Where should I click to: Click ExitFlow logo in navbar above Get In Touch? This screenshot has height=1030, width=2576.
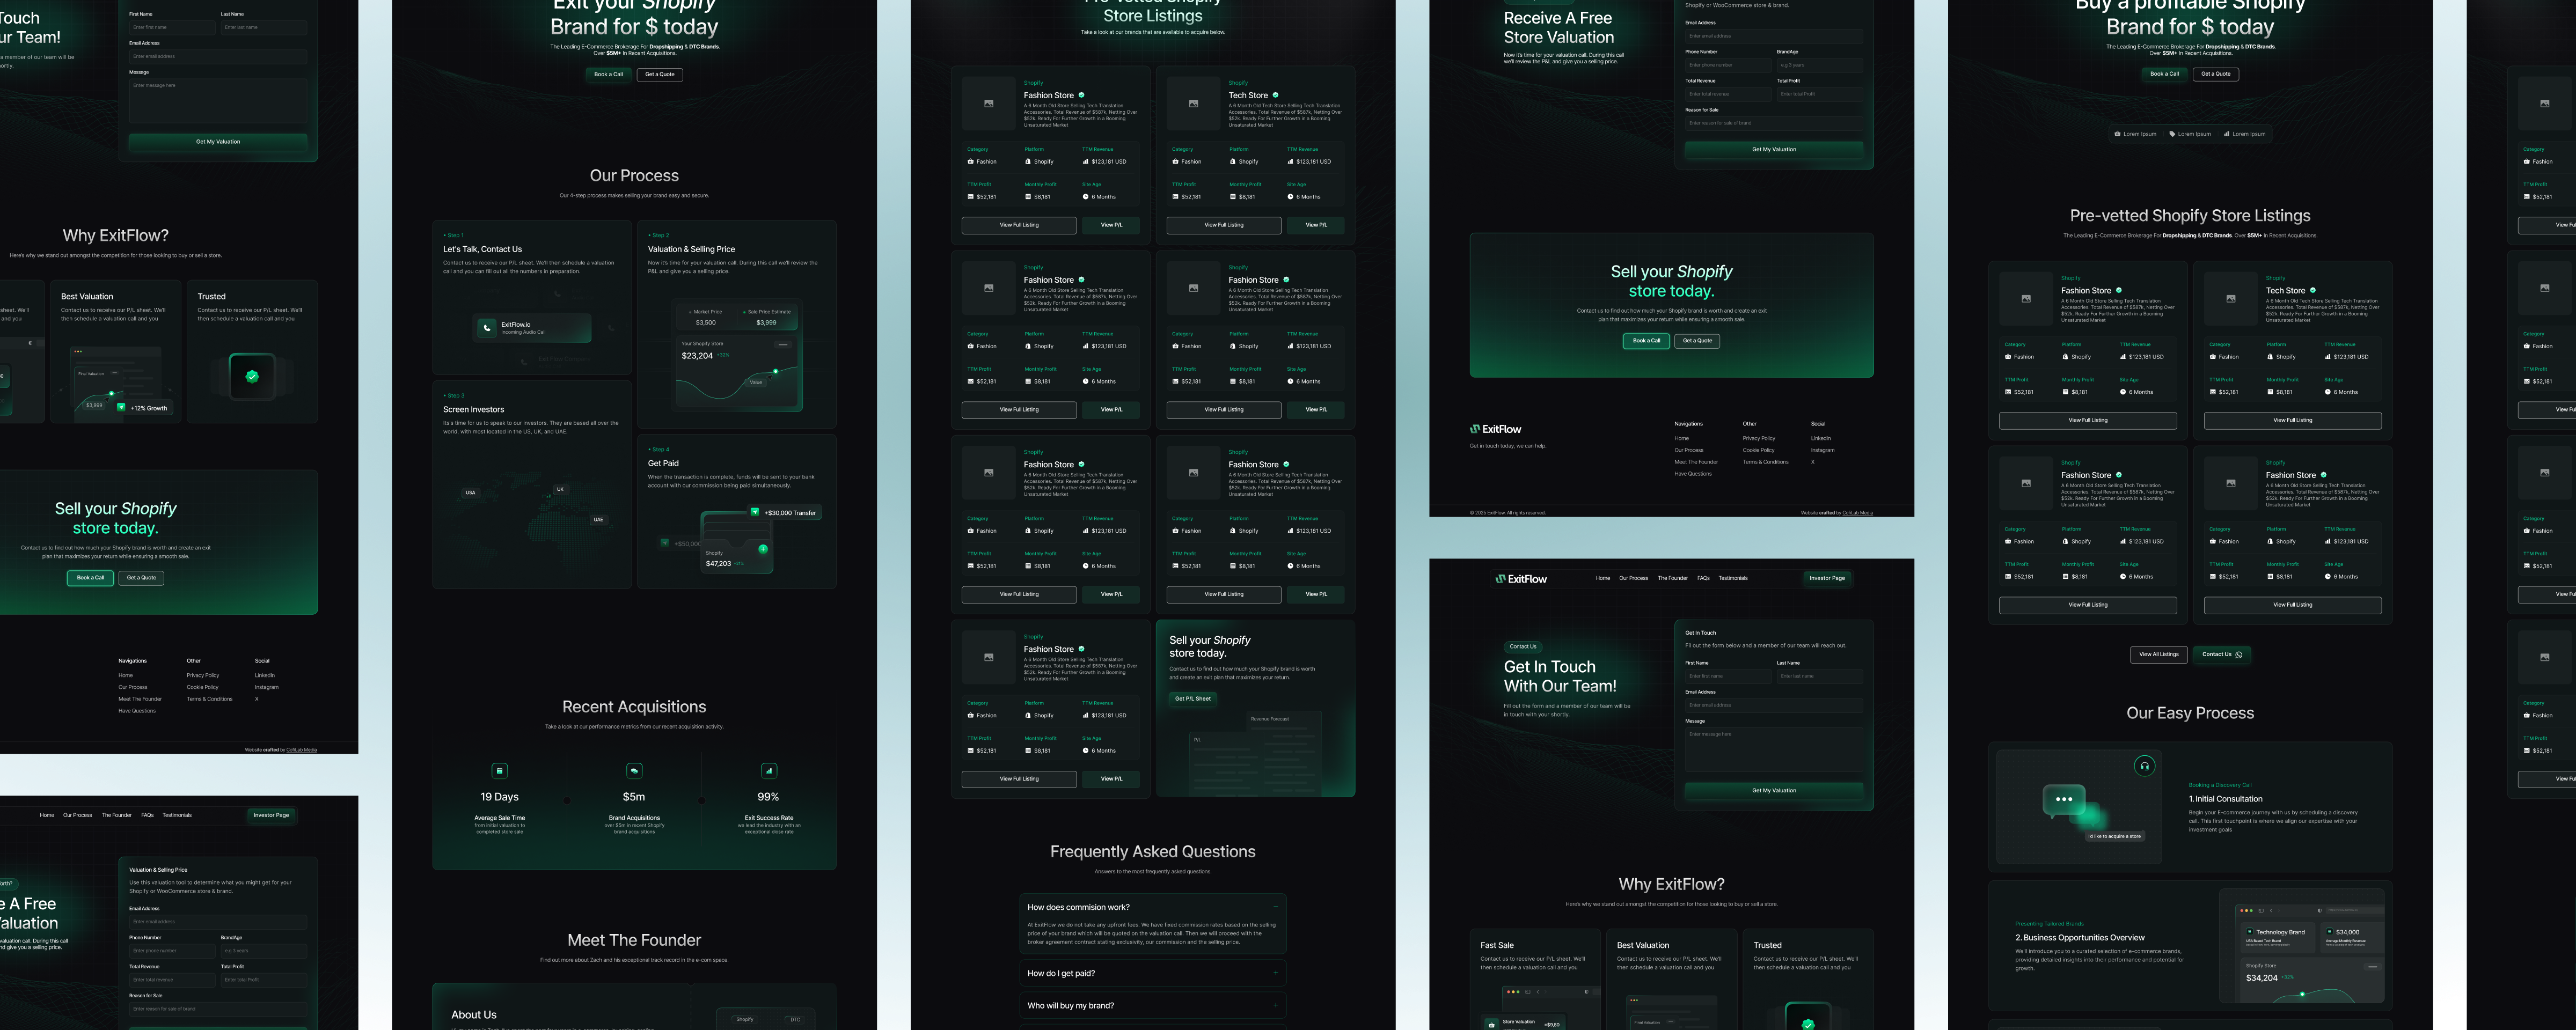[x=1521, y=578]
